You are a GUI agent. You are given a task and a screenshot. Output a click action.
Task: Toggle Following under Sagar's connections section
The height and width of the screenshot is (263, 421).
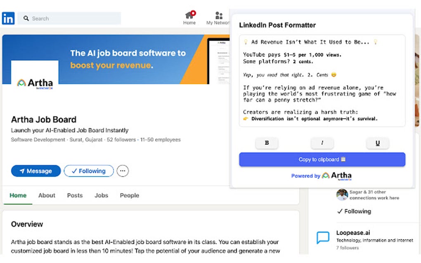pyautogui.click(x=354, y=211)
